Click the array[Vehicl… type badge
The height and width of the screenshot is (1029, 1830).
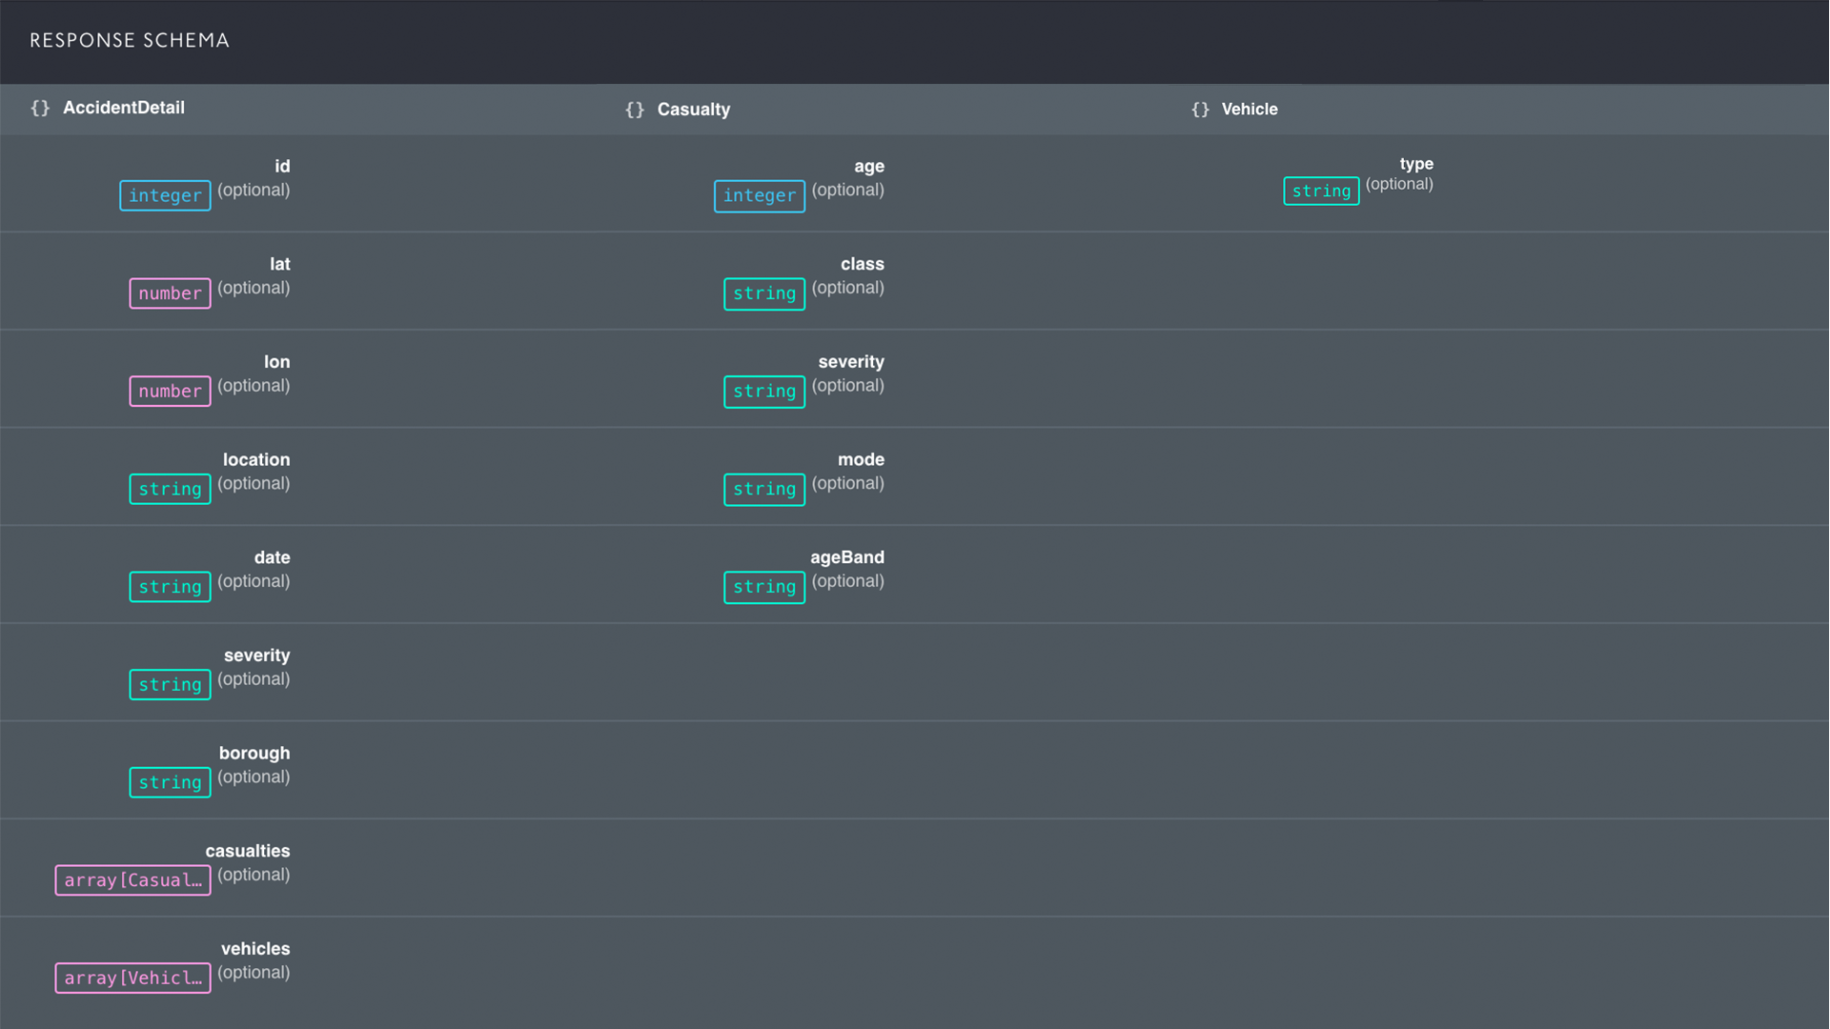click(x=132, y=979)
